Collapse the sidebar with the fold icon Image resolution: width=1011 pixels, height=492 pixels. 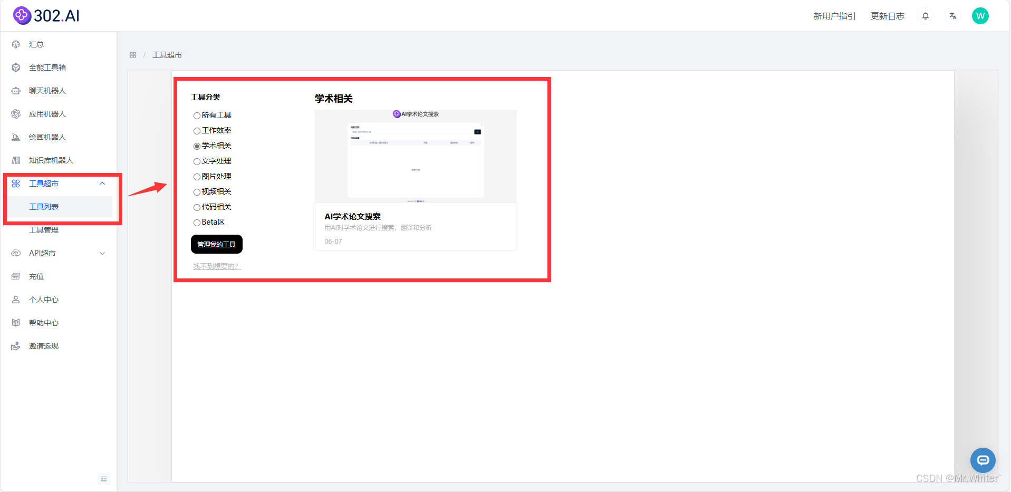104,479
